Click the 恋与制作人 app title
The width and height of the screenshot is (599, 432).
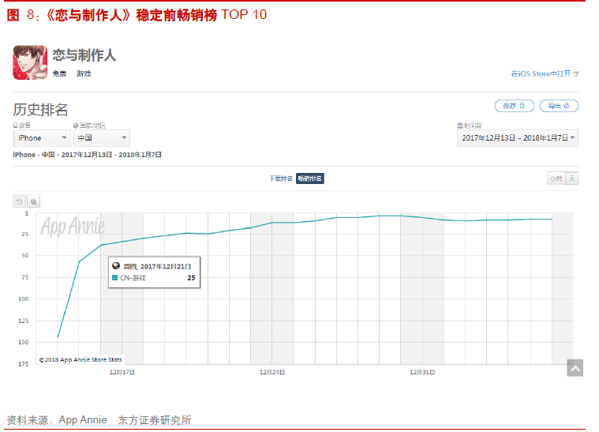pyautogui.click(x=84, y=55)
